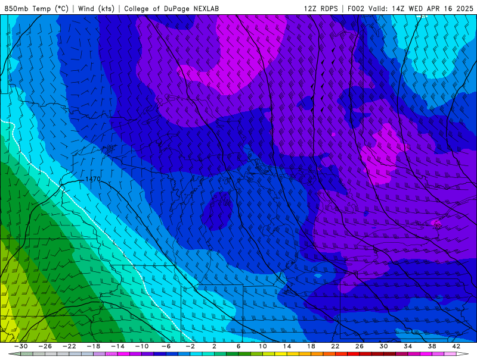This screenshot has height=357, width=477.
Task: Click the -14 legend value
Action: [x=117, y=346]
